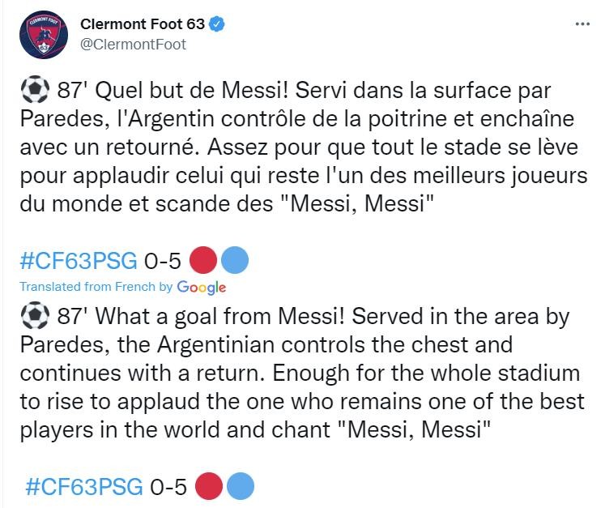Click the 0-5 score in the French tweet

pyautogui.click(x=163, y=261)
